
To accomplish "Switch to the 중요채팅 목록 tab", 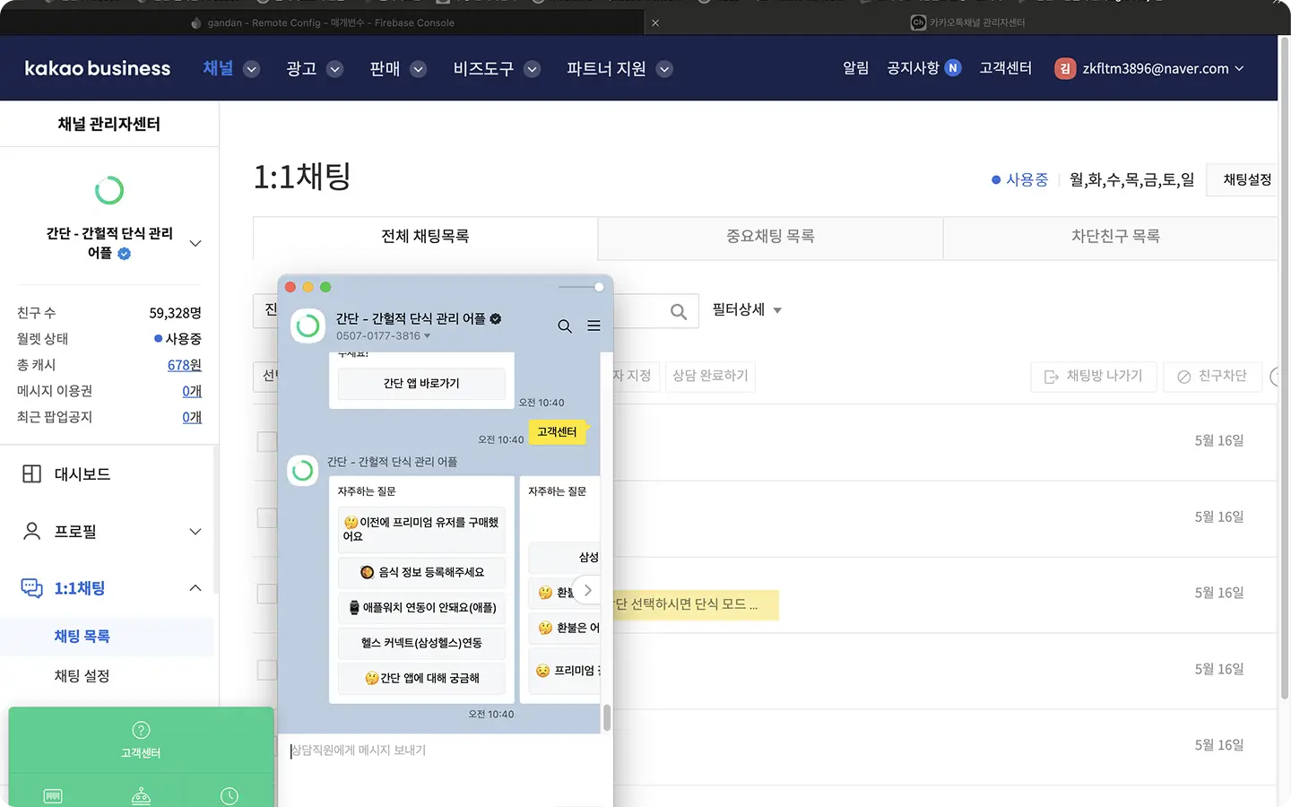I will click(770, 237).
